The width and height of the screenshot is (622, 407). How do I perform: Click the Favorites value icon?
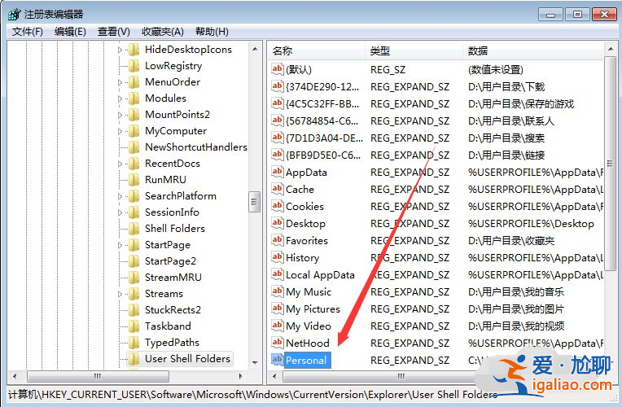coord(278,240)
